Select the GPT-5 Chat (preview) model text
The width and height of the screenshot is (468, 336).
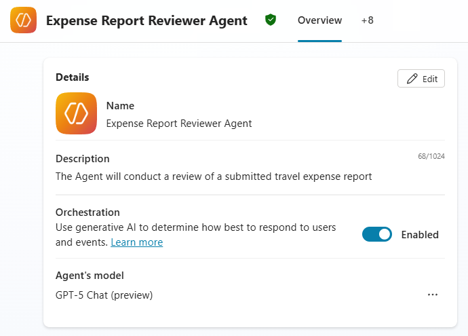coord(104,295)
